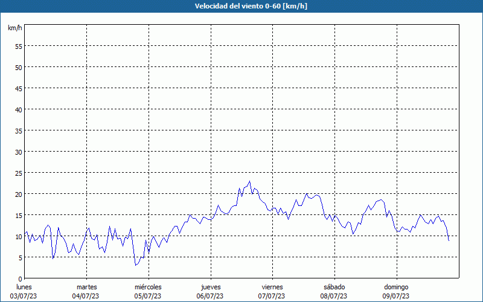Click the date label 07/07/23
The image size is (483, 302).
click(272, 296)
